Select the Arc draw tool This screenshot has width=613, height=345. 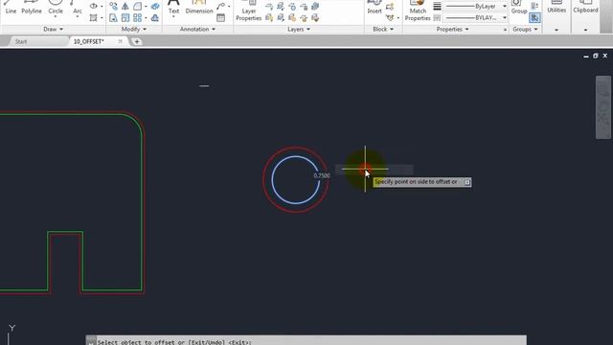pos(77,8)
